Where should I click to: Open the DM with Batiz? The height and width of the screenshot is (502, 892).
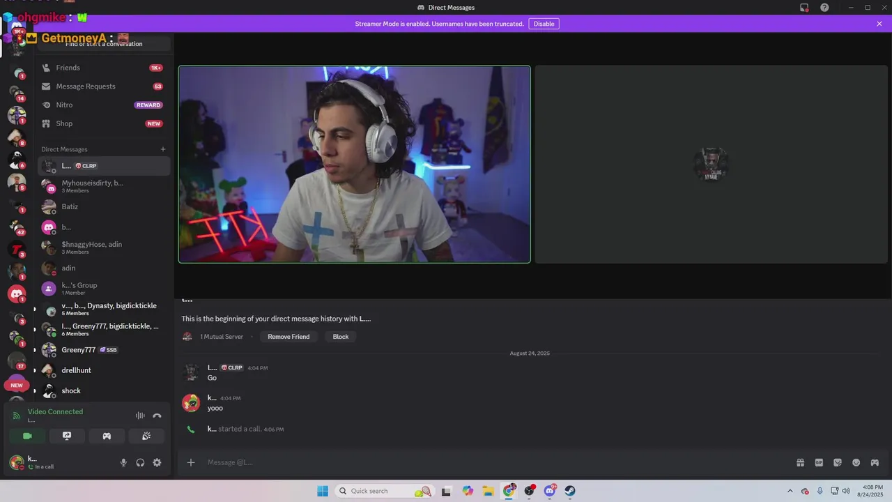(104, 207)
